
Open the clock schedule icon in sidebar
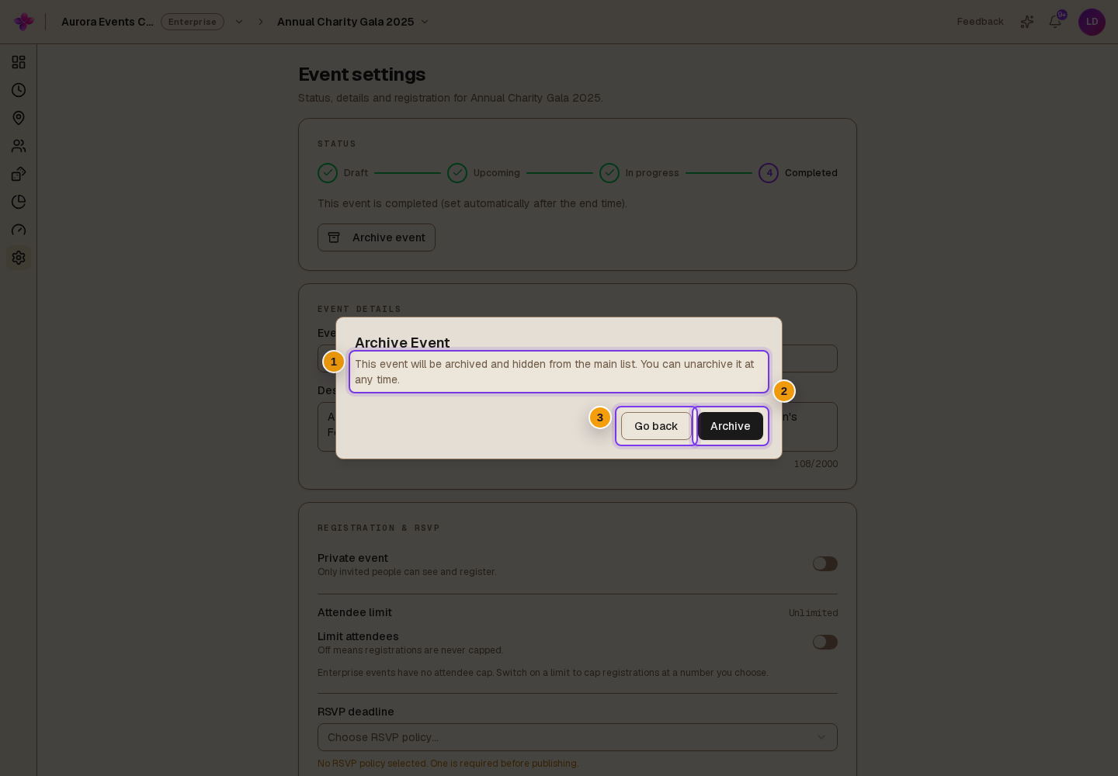pos(19,90)
